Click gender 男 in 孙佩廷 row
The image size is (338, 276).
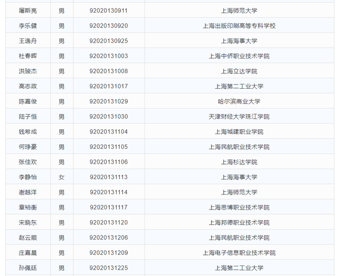(62, 268)
